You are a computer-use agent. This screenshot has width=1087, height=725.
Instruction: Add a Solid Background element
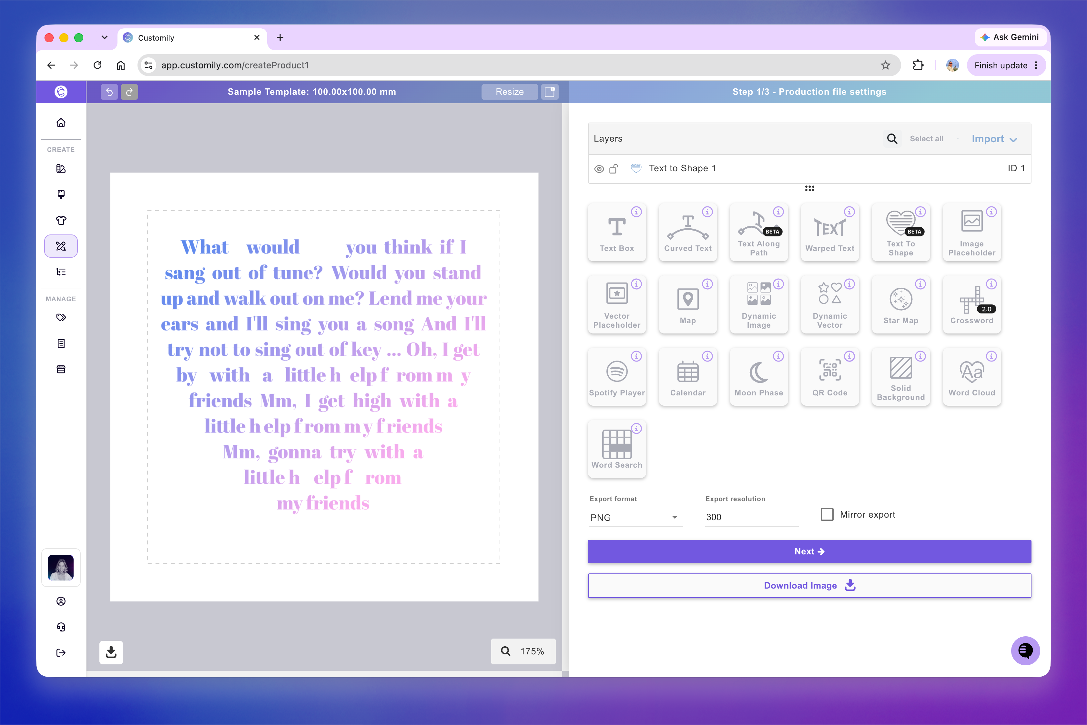coord(900,377)
